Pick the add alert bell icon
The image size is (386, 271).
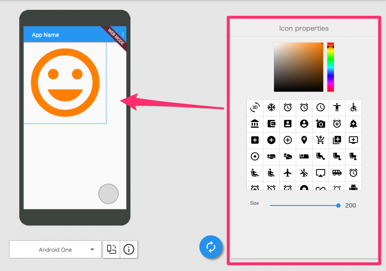click(354, 124)
